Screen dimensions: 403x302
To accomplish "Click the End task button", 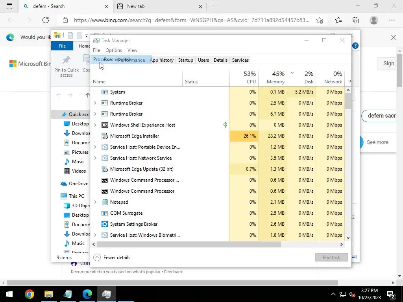I will pyautogui.click(x=331, y=258).
